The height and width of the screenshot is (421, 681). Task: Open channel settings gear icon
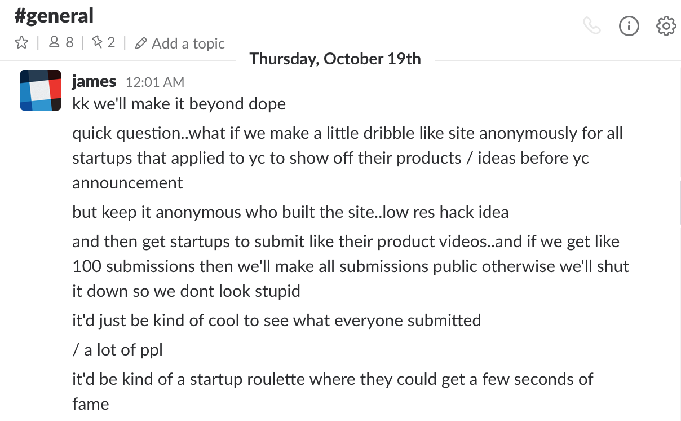pos(666,26)
